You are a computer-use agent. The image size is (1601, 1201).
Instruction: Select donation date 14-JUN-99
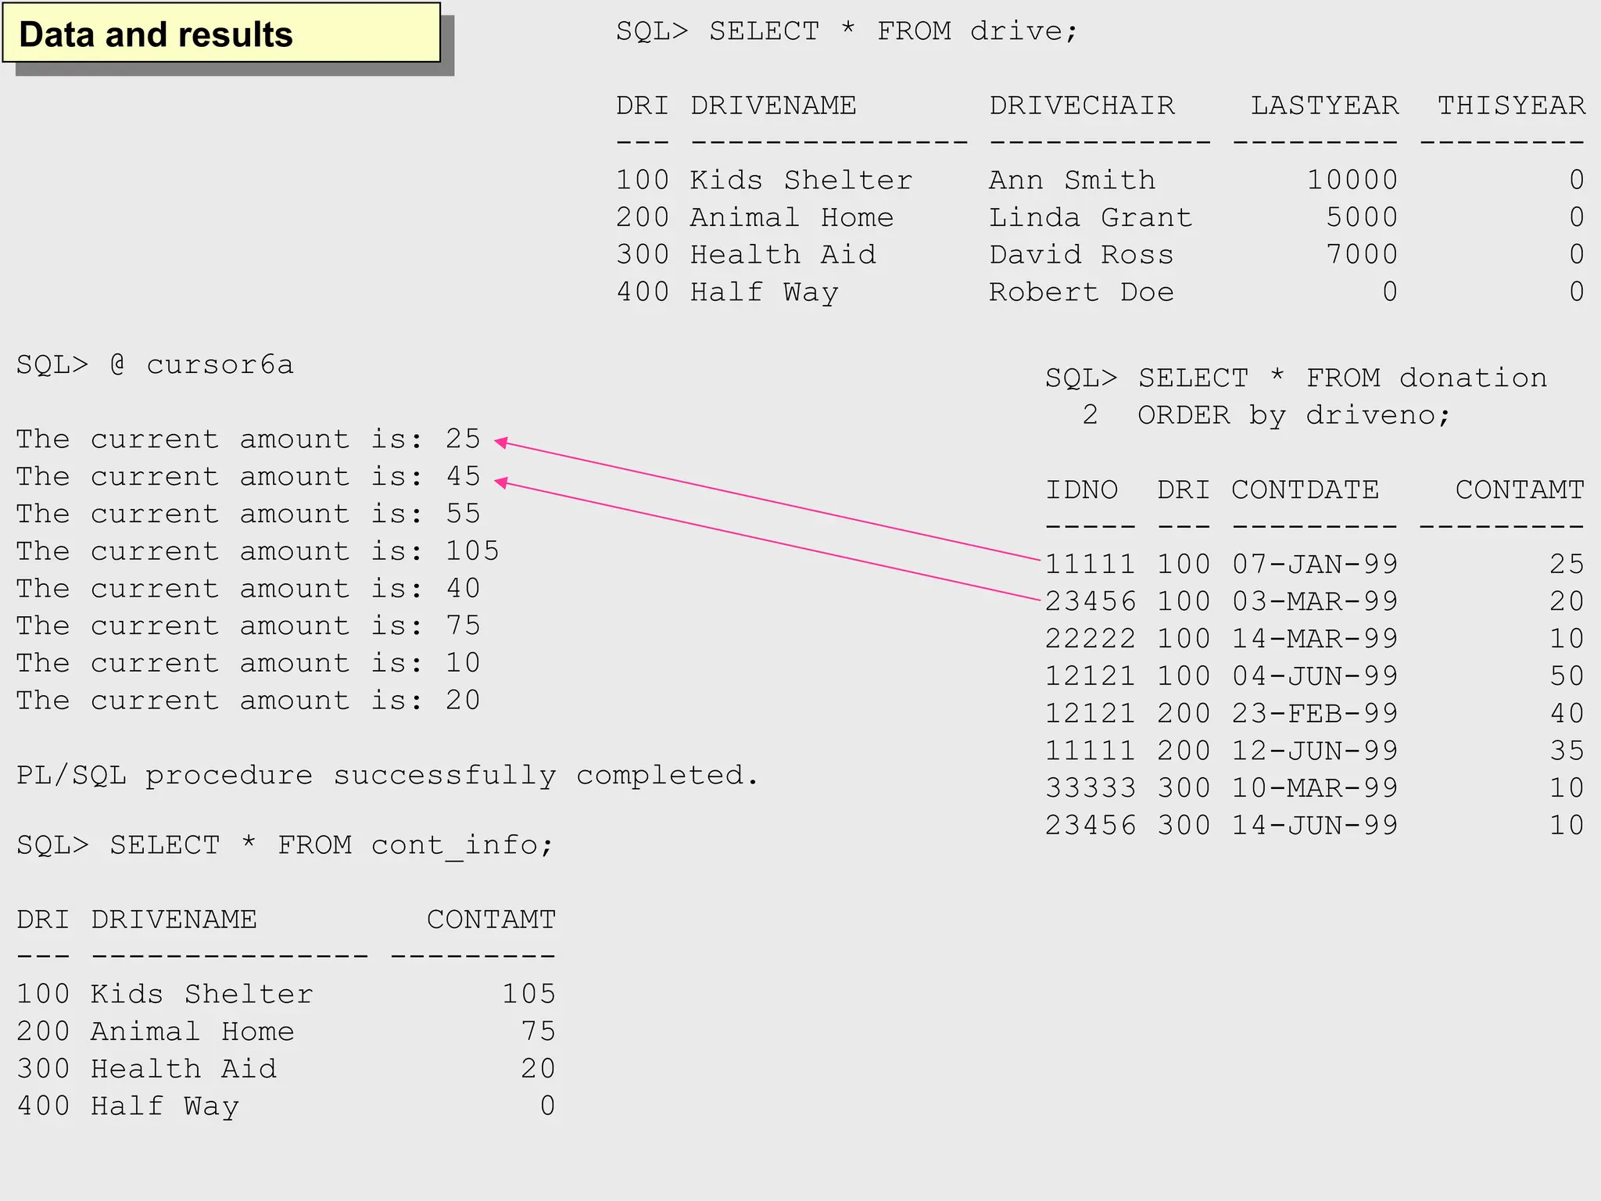coord(1315,826)
